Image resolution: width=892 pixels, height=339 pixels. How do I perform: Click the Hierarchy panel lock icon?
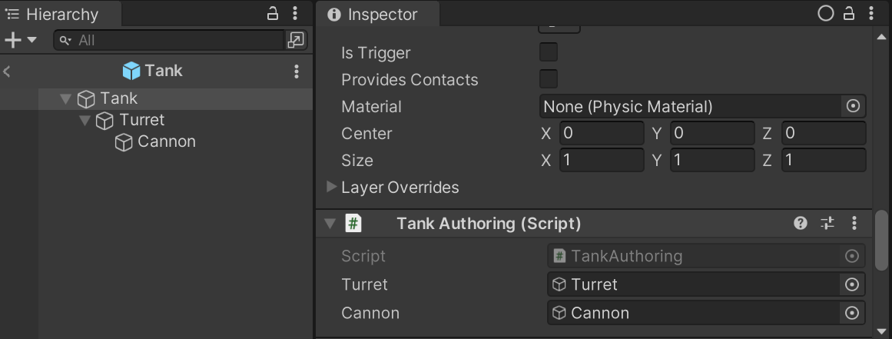(273, 14)
